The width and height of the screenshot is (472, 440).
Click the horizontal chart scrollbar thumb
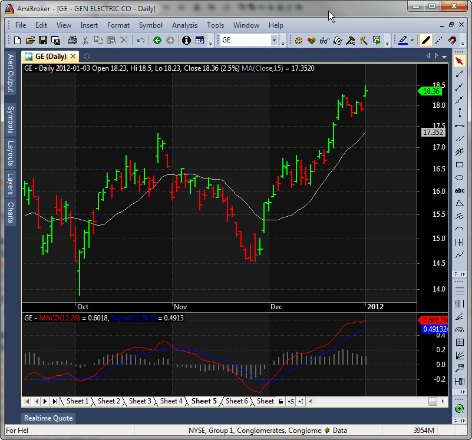point(433,401)
